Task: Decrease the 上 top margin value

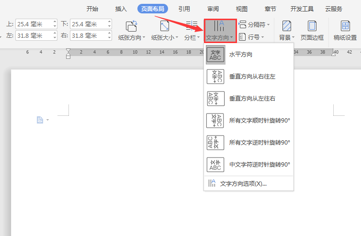Action: (55, 26)
